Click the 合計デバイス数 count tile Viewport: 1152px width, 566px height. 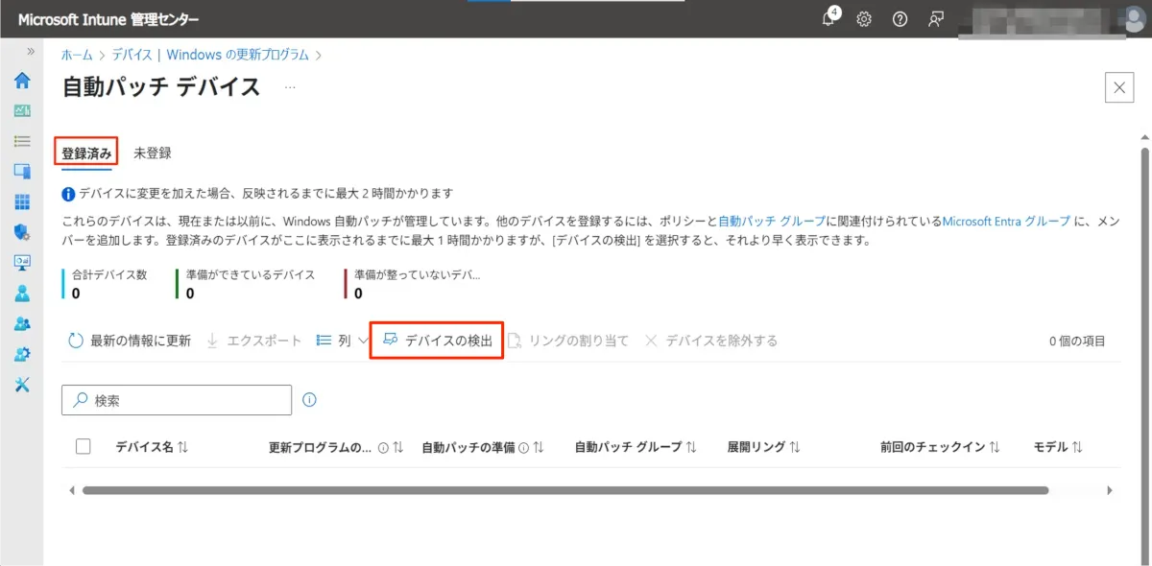(x=106, y=284)
